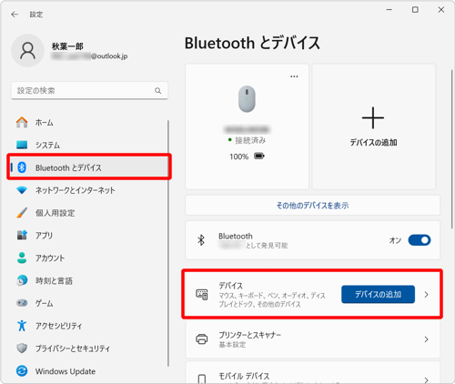Go back with the arrow icon
The image size is (455, 384).
click(x=15, y=15)
